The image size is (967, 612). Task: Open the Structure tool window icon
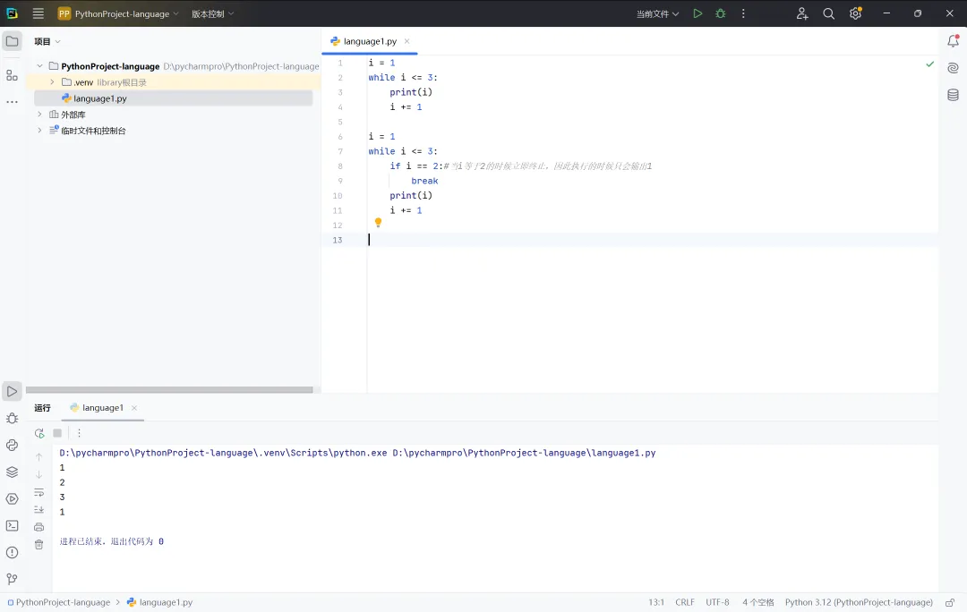tap(12, 75)
